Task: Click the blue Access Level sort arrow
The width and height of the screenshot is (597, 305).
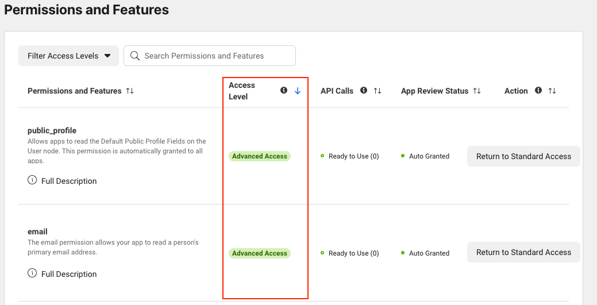Action: [298, 91]
